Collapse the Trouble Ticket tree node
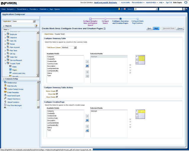 tap(5, 63)
